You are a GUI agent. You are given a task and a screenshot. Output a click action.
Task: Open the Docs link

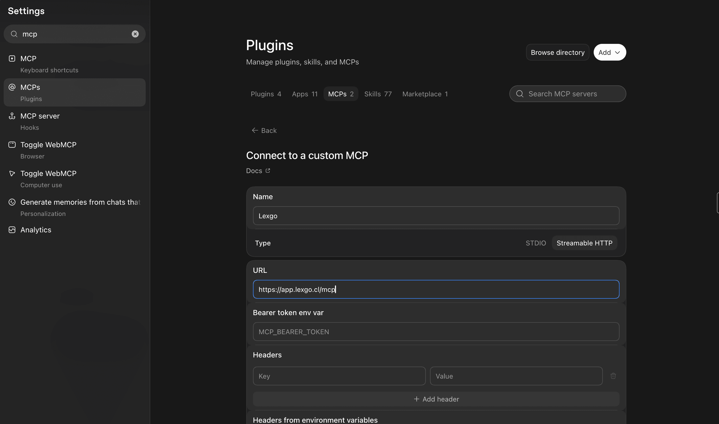(x=258, y=170)
